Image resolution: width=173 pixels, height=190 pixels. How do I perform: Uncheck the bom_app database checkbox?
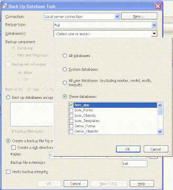(x=71, y=105)
